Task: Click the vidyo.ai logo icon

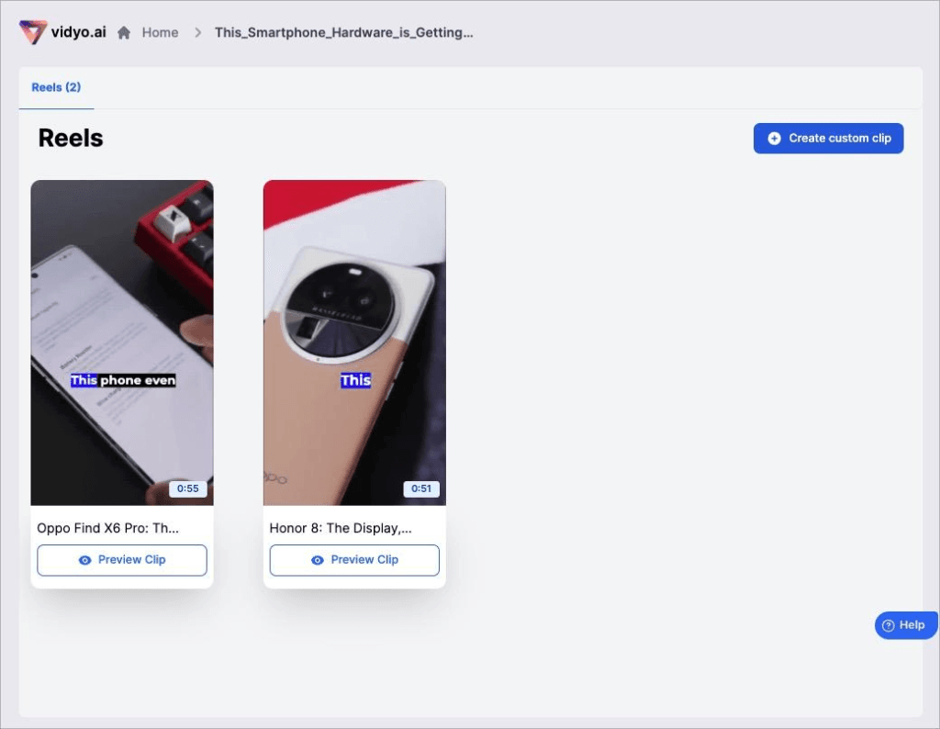Action: coord(33,32)
